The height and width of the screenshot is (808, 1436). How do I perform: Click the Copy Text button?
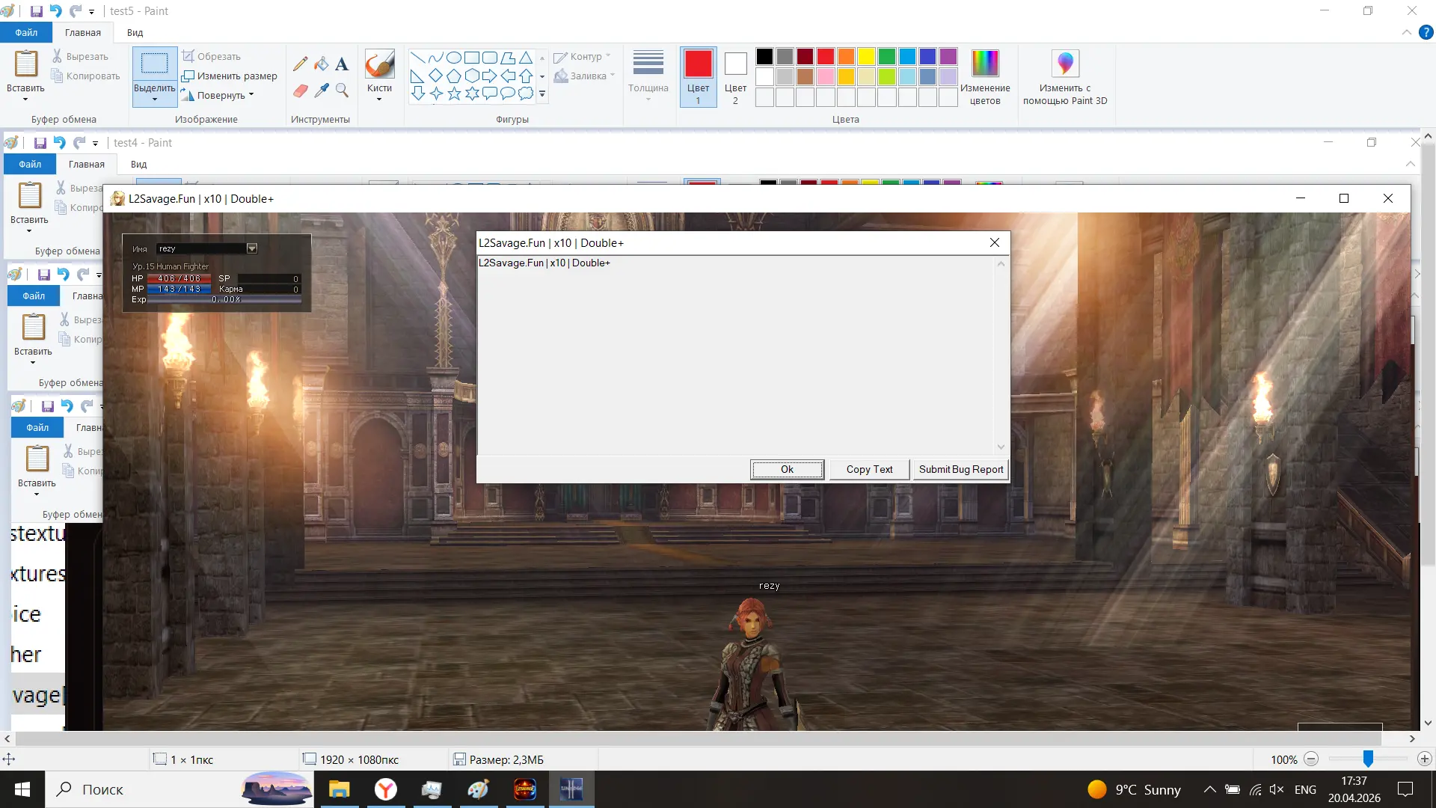pos(869,469)
